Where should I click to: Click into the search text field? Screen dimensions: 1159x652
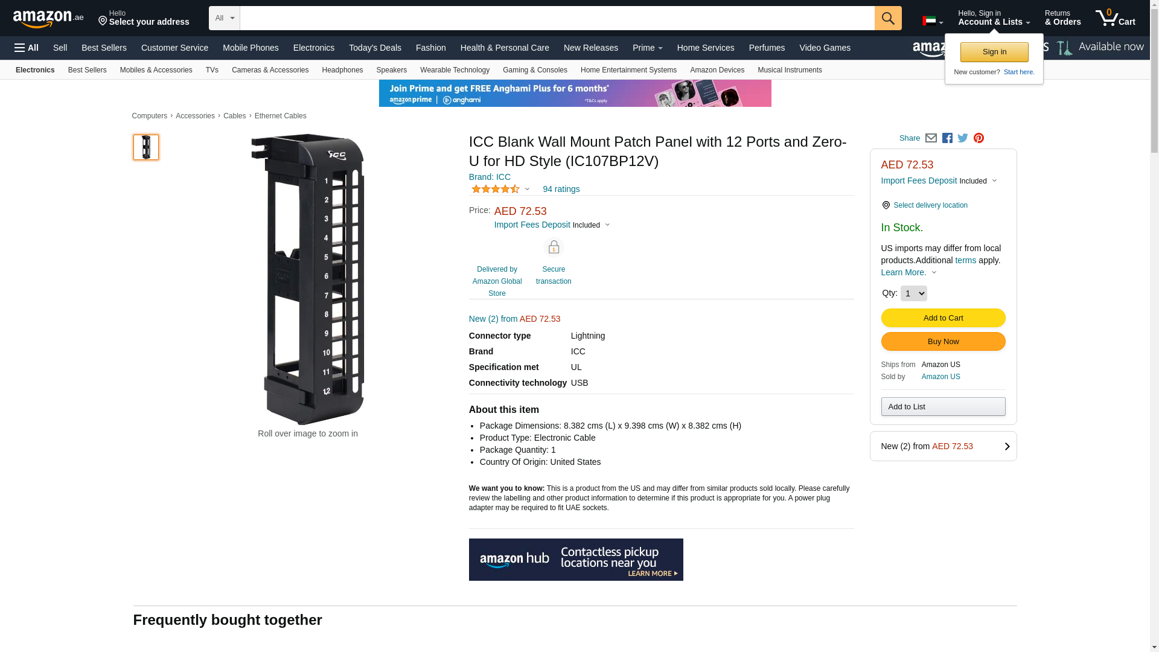click(557, 18)
